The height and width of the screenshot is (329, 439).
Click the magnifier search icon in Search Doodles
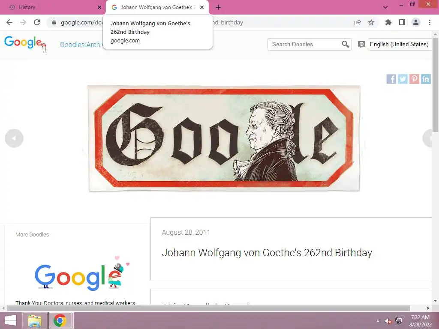pyautogui.click(x=345, y=44)
